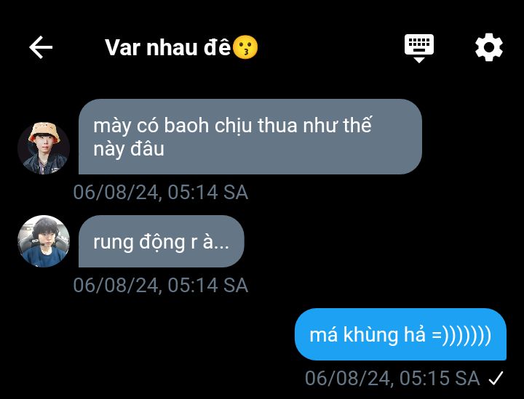The width and height of the screenshot is (524, 399).
Task: Tap the words 'này đâu' in first message
Action: [x=129, y=149]
